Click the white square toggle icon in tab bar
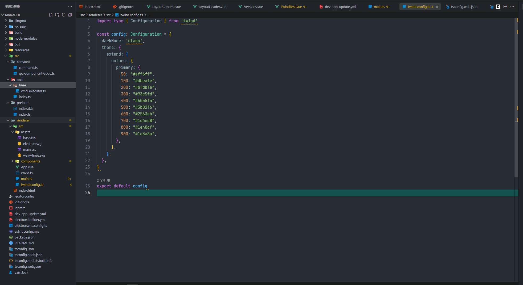523x285 pixels. point(498,7)
